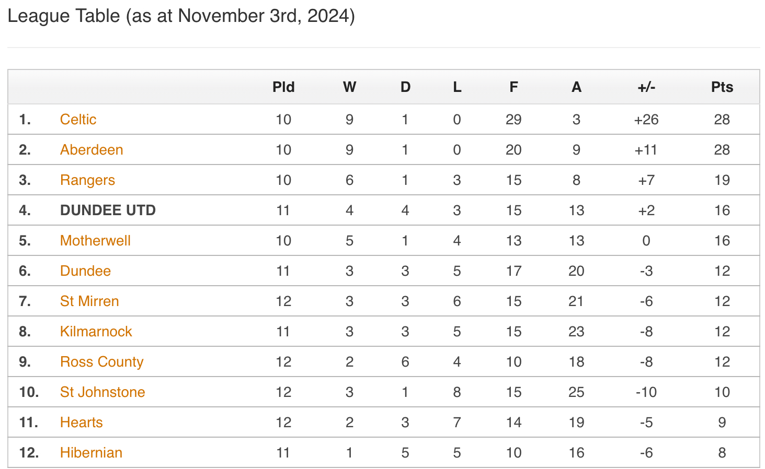Click the +/- goal difference header
The width and height of the screenshot is (765, 469).
[646, 87]
